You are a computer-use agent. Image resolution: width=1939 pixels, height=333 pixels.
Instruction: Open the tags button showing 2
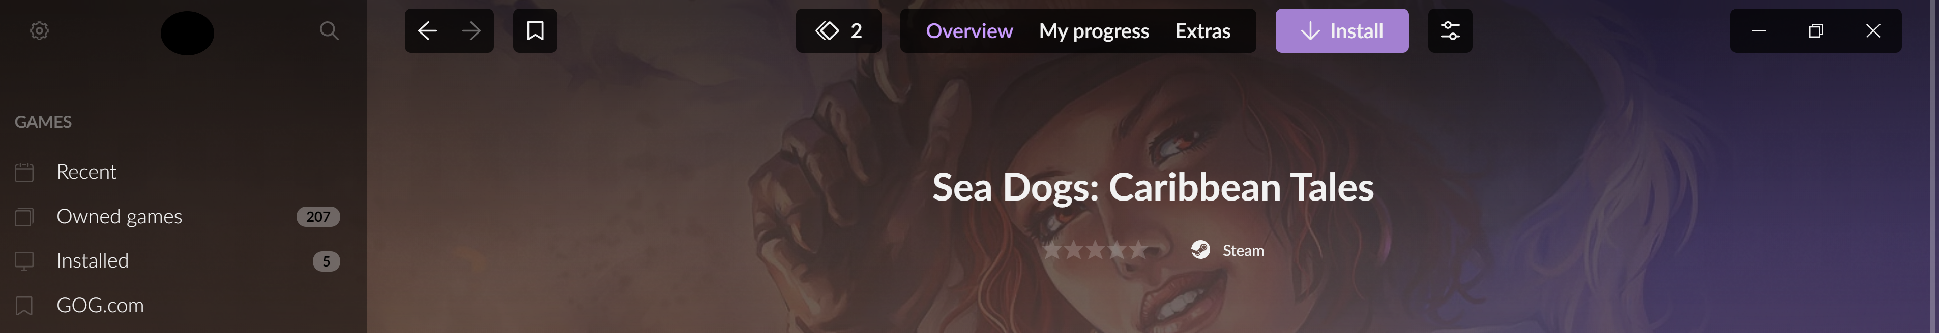click(839, 31)
